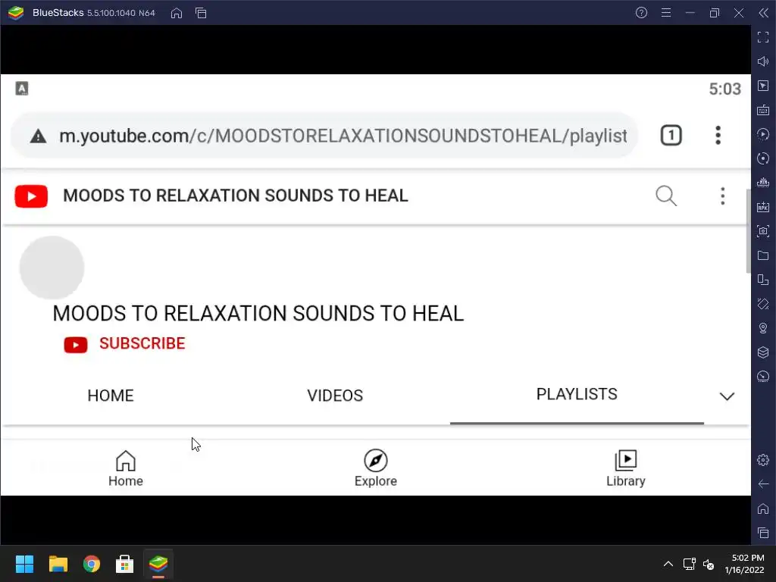Click the Android back arrow in sidebar
The image size is (776, 582).
[x=763, y=484]
